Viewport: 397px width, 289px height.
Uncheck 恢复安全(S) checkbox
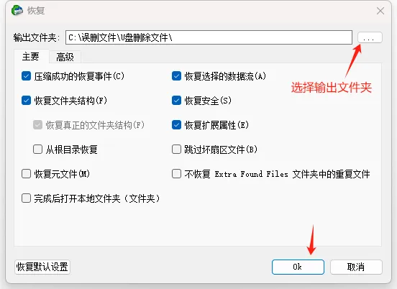(x=176, y=101)
